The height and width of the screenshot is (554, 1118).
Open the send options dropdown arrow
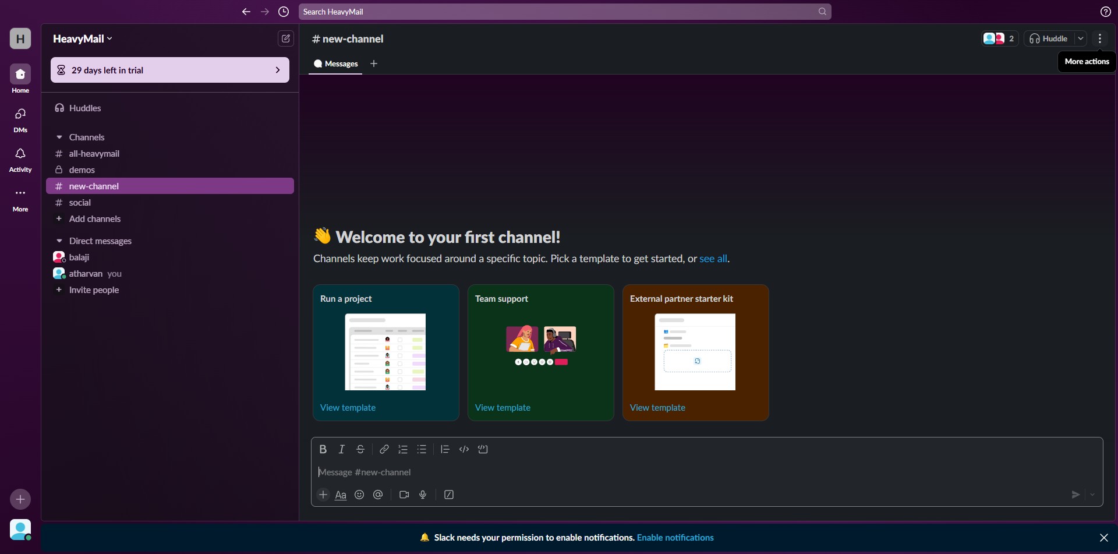point(1092,495)
